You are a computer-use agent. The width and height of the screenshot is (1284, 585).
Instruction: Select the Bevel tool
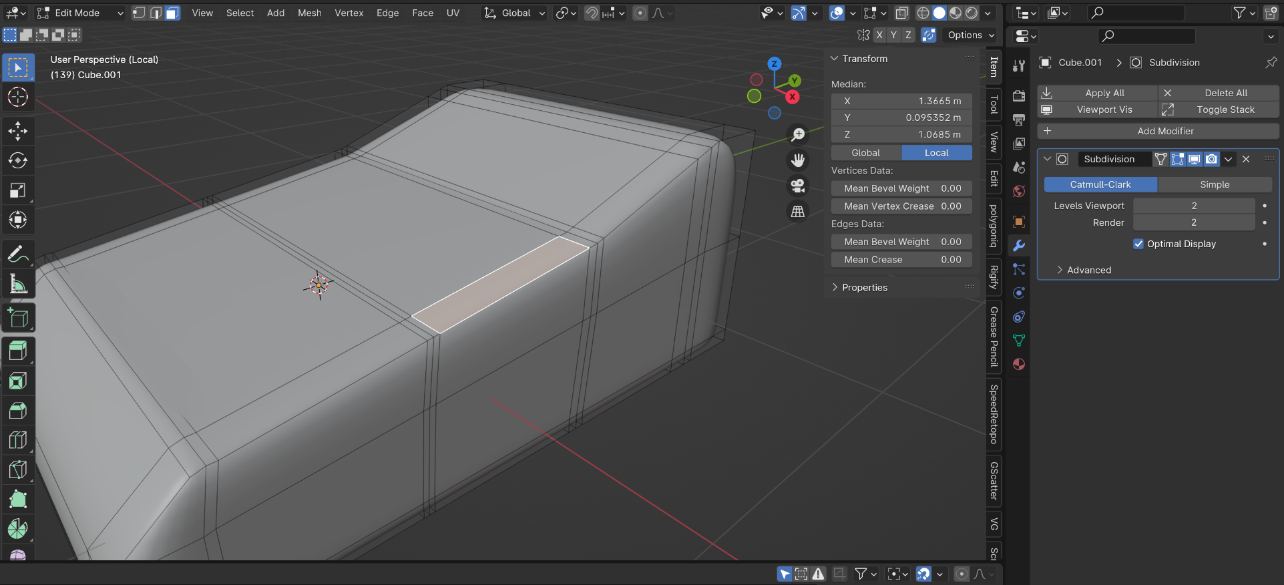(x=18, y=410)
